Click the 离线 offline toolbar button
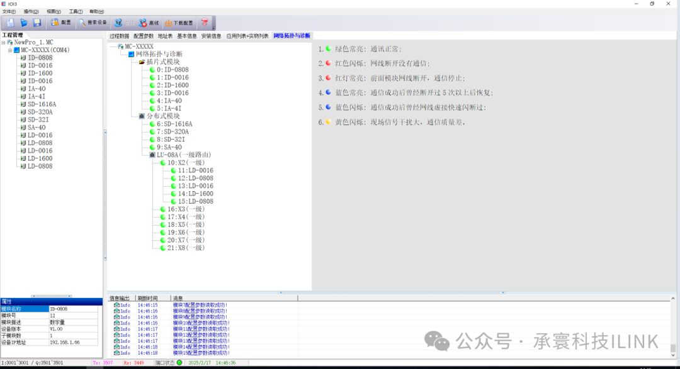680x369 pixels. (149, 23)
